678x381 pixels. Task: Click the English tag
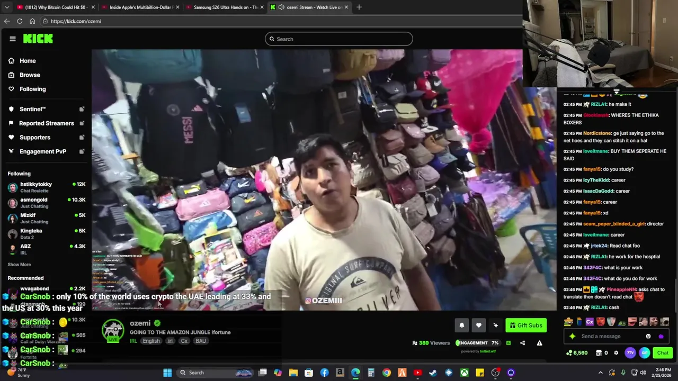click(x=151, y=341)
